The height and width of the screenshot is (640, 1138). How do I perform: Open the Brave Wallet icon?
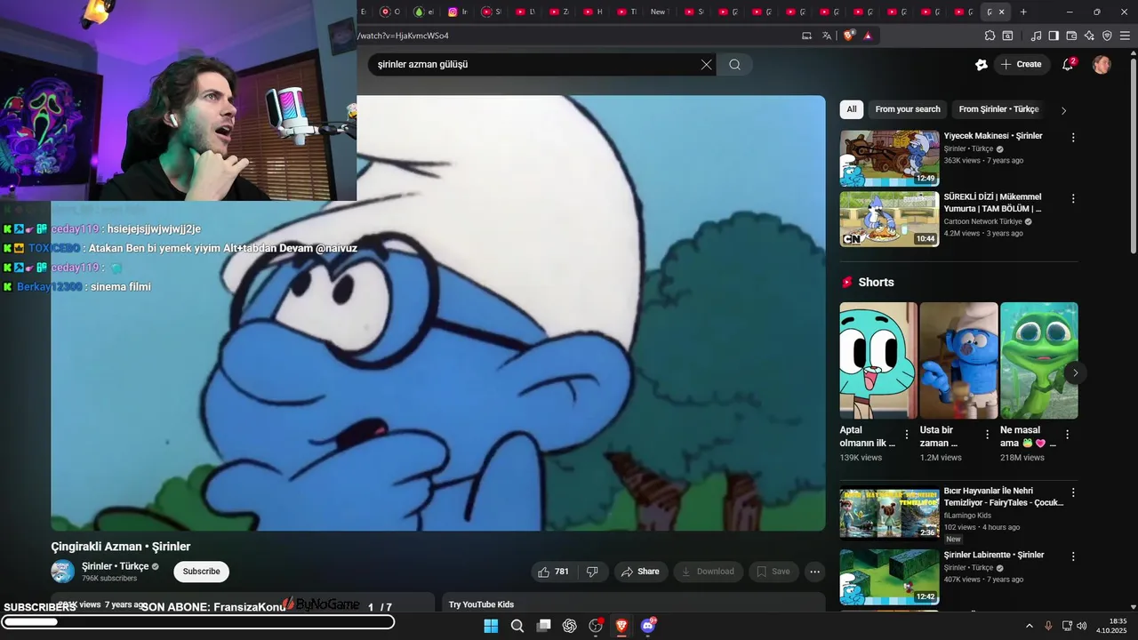pyautogui.click(x=1071, y=36)
